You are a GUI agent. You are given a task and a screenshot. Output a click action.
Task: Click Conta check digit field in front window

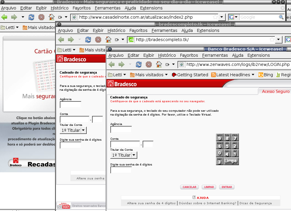pos(148,144)
